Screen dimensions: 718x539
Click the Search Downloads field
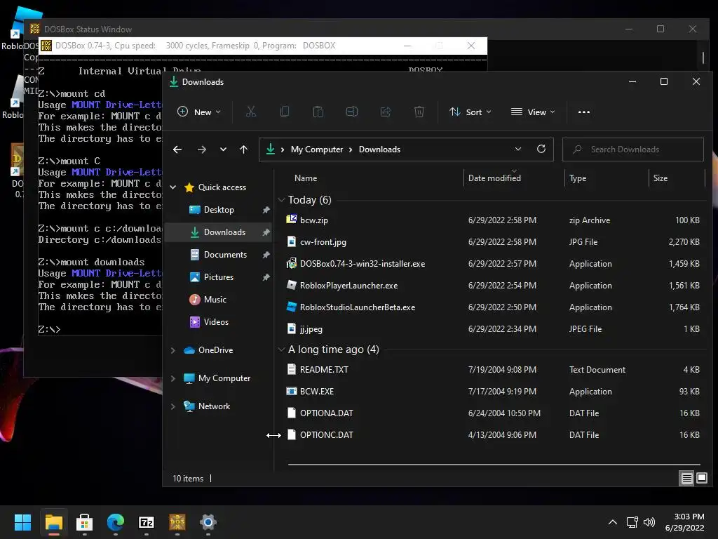coord(633,149)
